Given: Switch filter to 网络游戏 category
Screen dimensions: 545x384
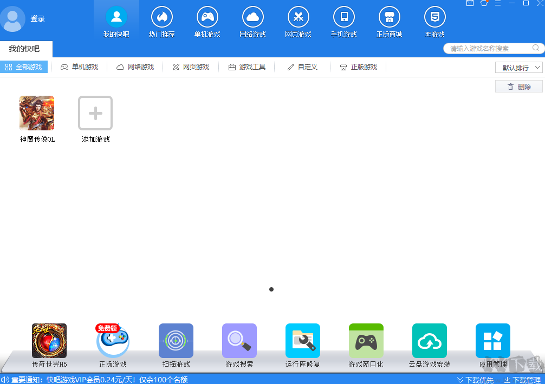Looking at the screenshot, I should 134,67.
